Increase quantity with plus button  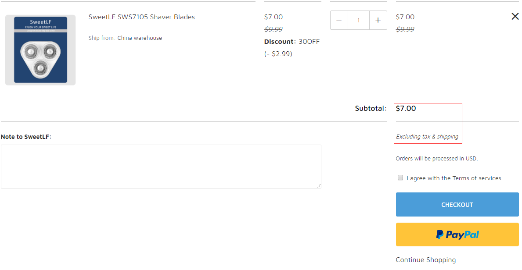pyautogui.click(x=378, y=20)
